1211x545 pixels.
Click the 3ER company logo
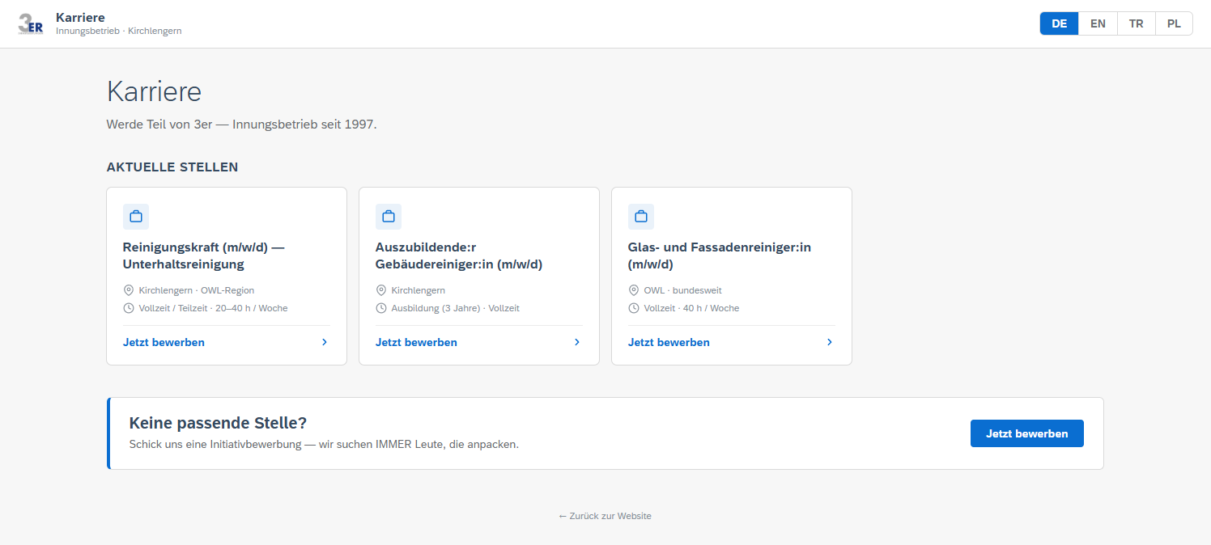31,23
